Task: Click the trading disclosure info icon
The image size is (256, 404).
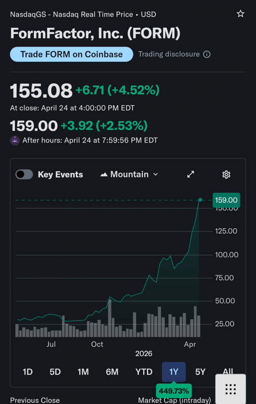Action: click(x=207, y=54)
